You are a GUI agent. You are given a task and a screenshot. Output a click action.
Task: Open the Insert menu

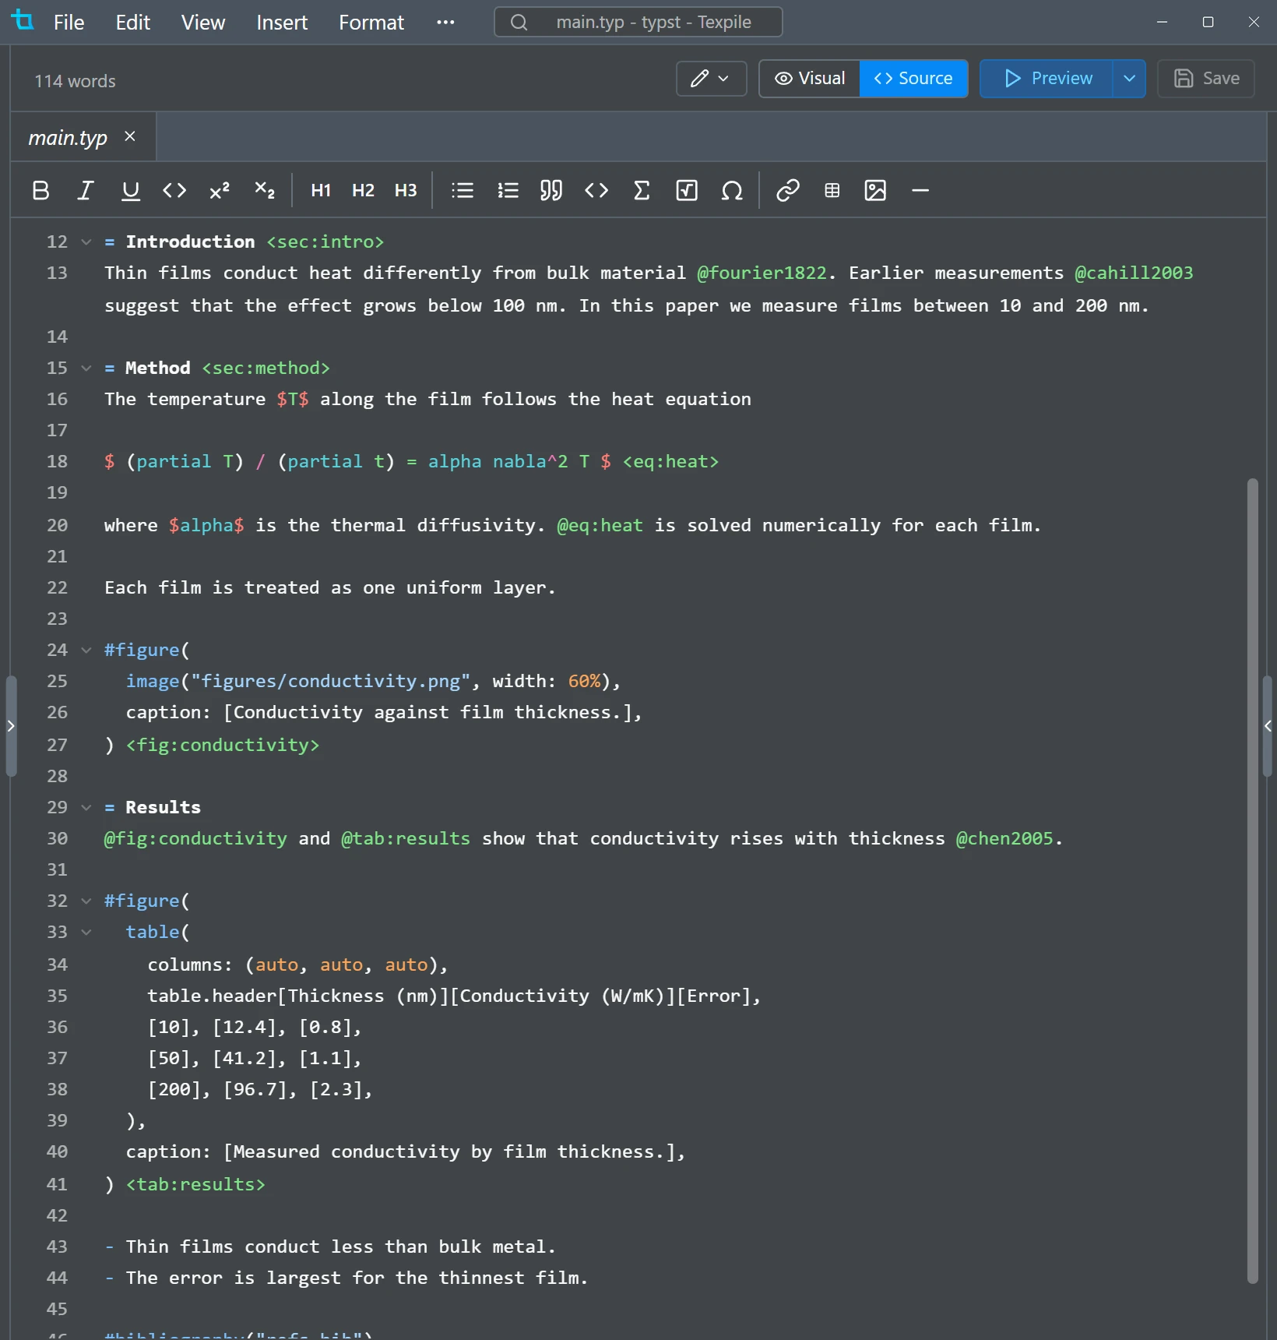tap(282, 23)
